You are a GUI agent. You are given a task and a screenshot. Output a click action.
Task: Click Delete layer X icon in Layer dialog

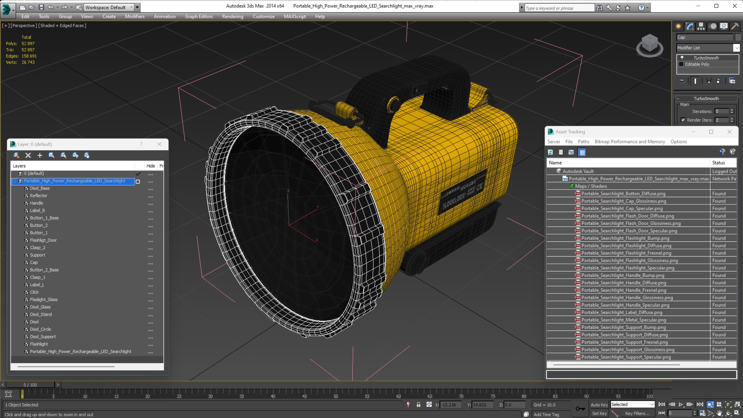tap(28, 155)
